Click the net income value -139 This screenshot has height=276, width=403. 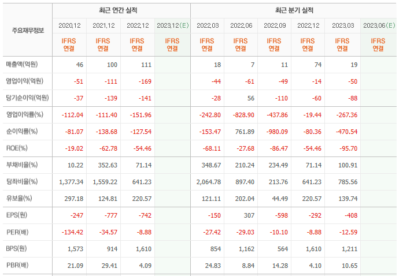[111, 98]
